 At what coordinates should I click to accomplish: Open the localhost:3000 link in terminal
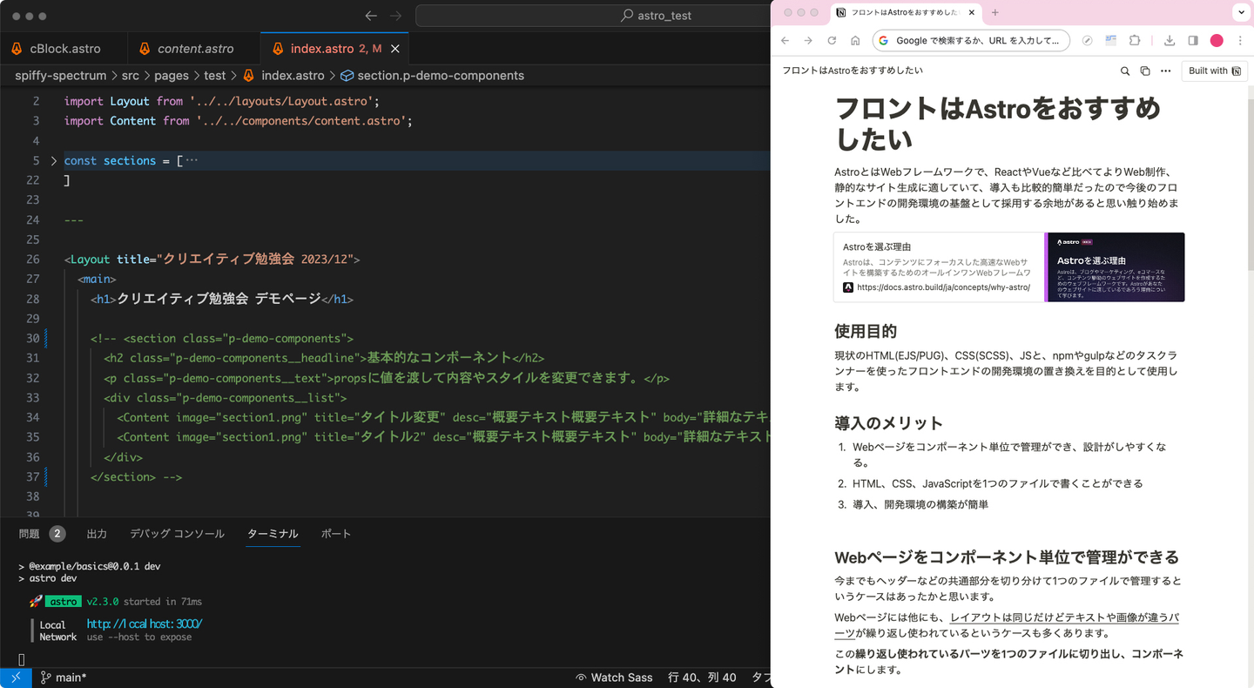[x=145, y=624]
